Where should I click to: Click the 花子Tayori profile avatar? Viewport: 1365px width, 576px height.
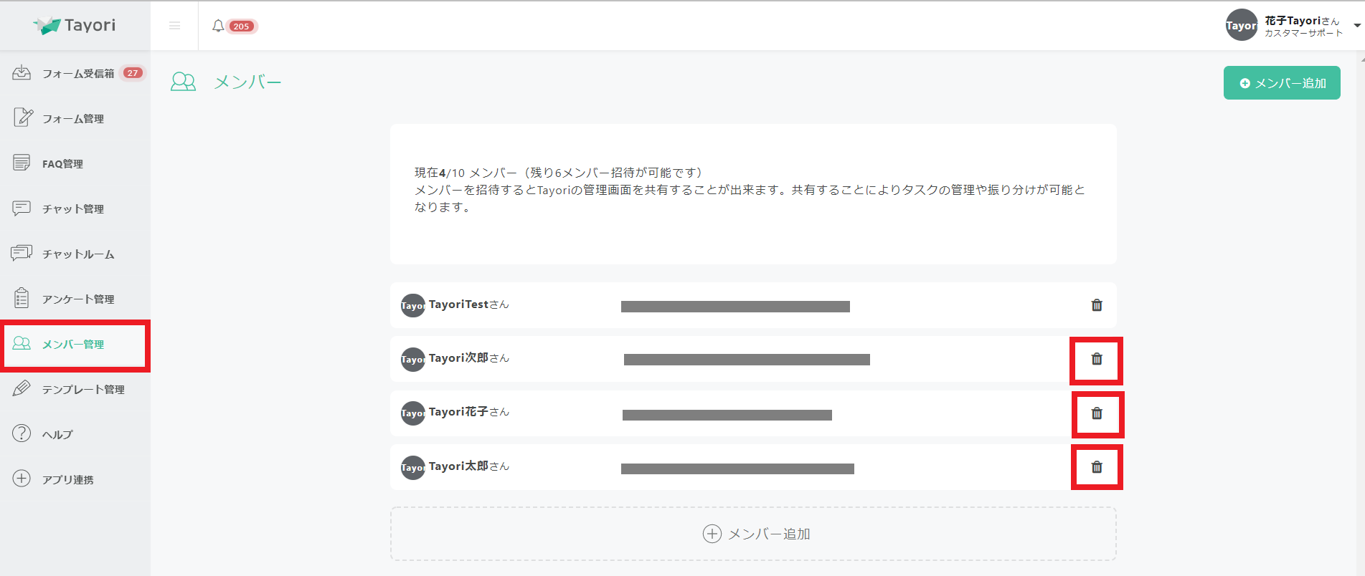1241,25
